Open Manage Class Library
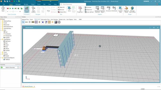 tap(132, 9)
